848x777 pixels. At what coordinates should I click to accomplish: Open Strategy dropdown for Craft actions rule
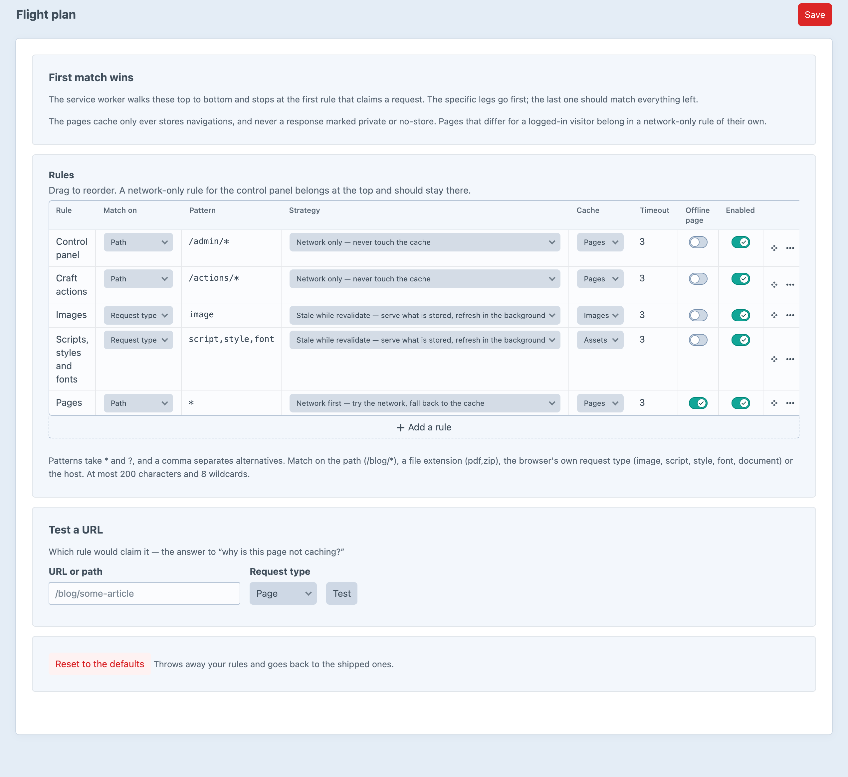[x=424, y=279]
